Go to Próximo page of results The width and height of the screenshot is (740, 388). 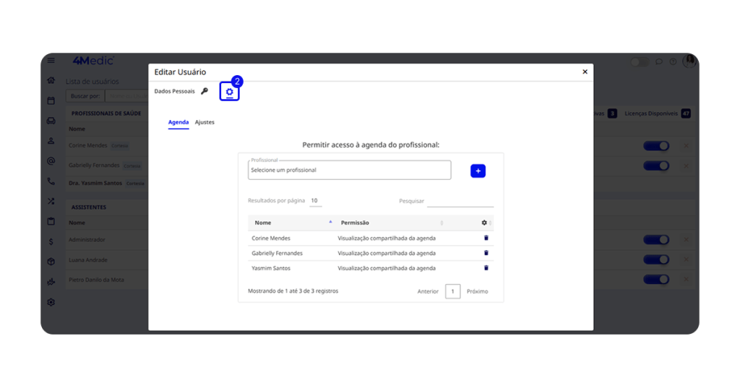pos(477,291)
